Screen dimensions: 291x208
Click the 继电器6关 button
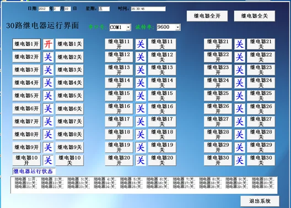coord(69,108)
